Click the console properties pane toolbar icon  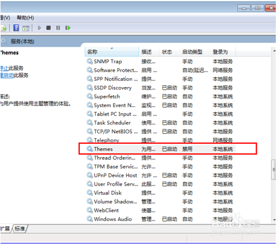click(26, 28)
